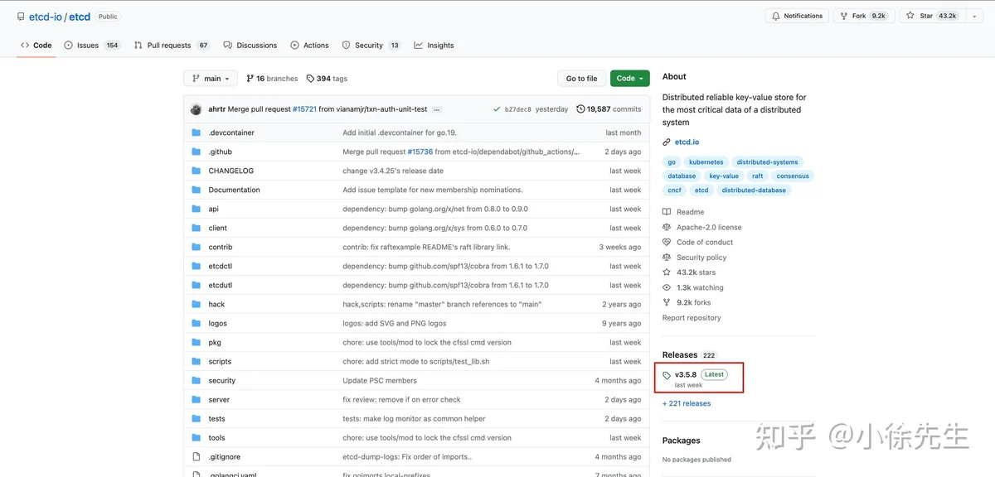Open the Insights tab
The image size is (995, 477).
click(434, 46)
